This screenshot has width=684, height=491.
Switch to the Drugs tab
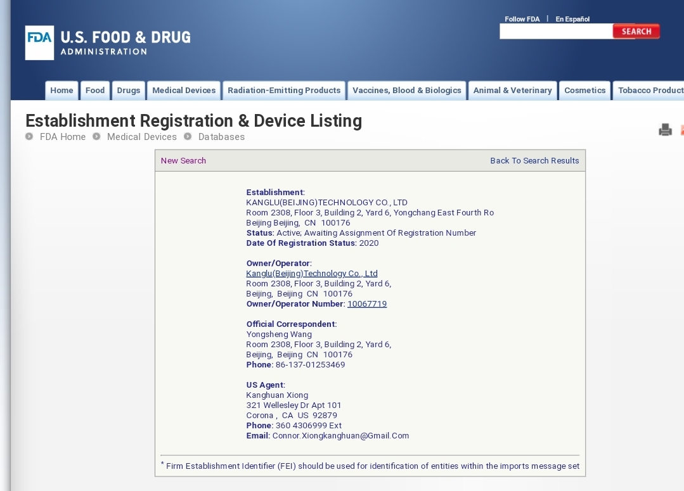[128, 91]
